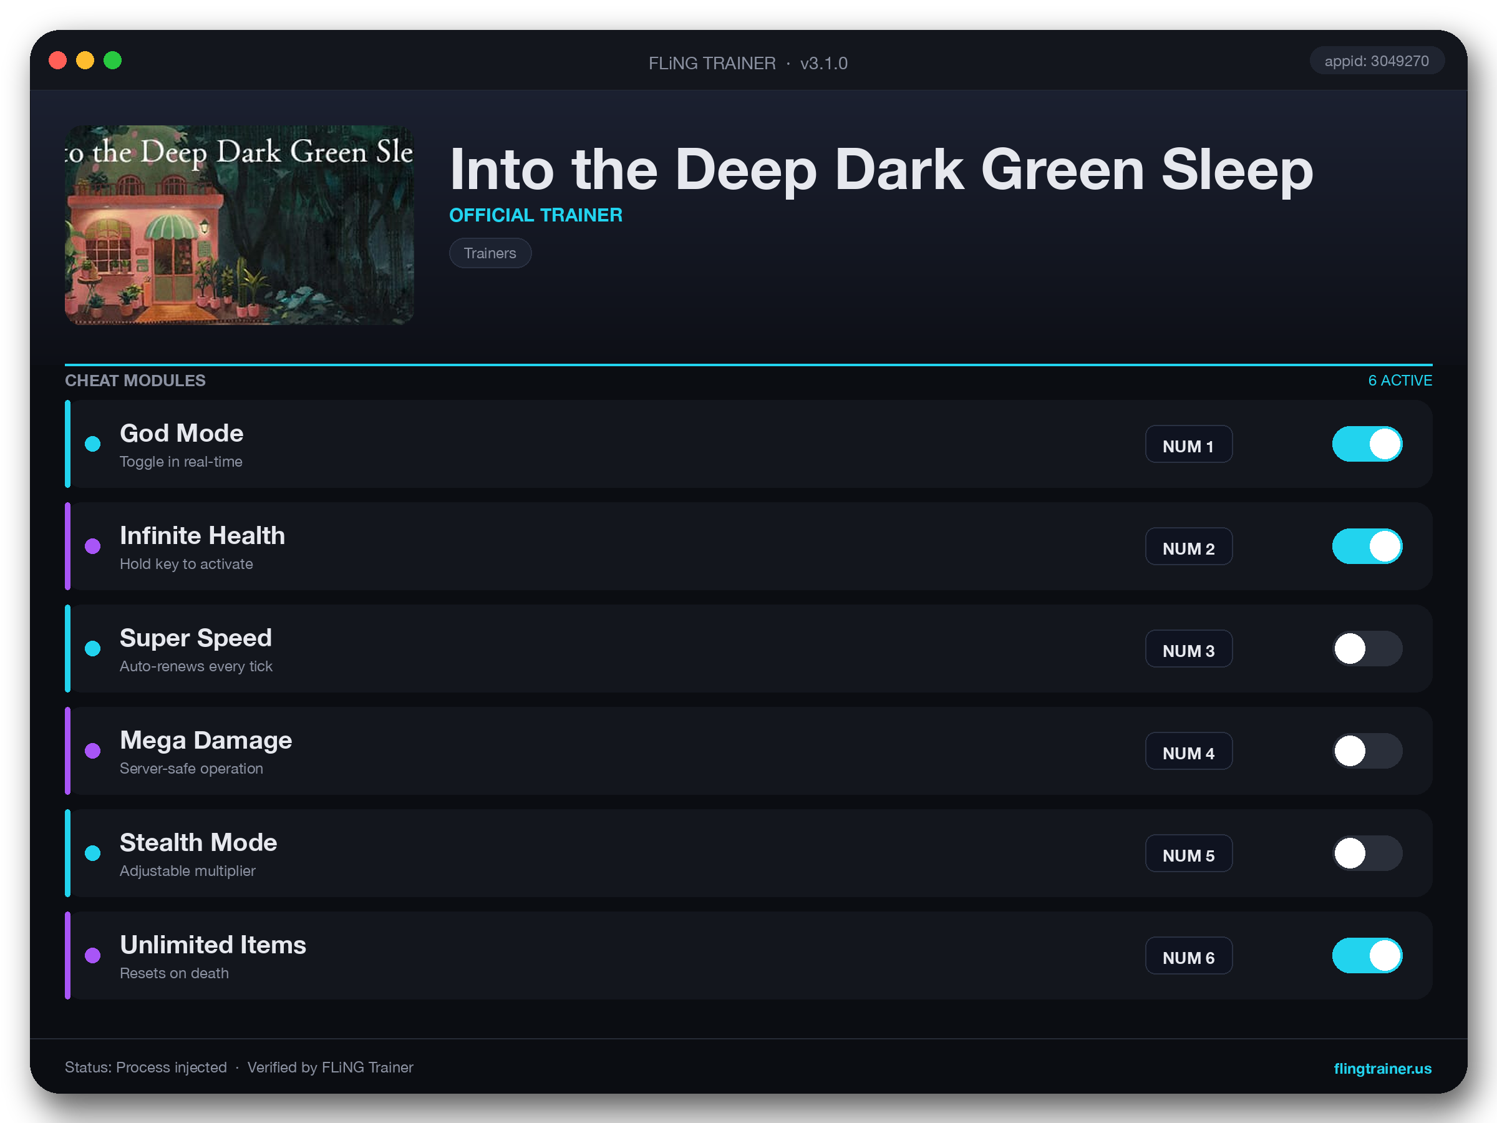This screenshot has width=1497, height=1123.
Task: Select the NUM 4 hotkey badge
Action: click(x=1188, y=751)
